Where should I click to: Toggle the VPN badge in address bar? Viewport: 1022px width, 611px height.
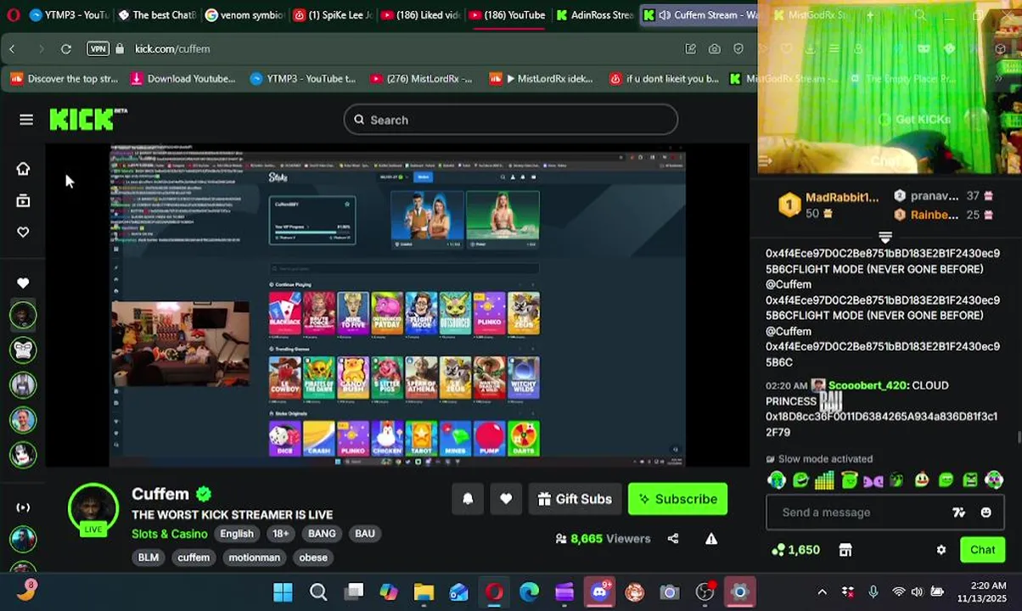(98, 49)
